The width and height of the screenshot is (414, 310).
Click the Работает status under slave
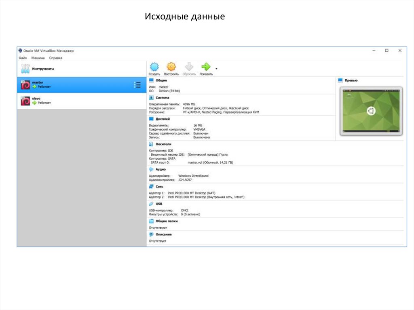click(x=44, y=103)
